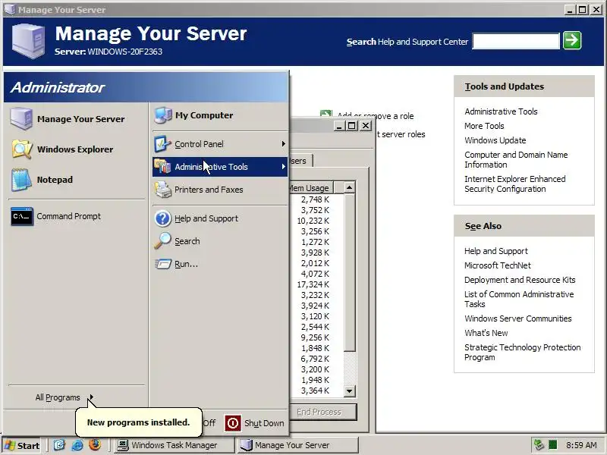Open Help and Support from Start menu

point(220,218)
